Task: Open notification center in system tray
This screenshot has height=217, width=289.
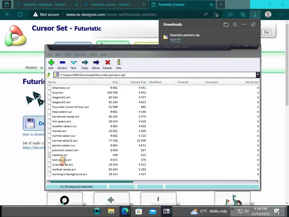Action: [x=277, y=211]
